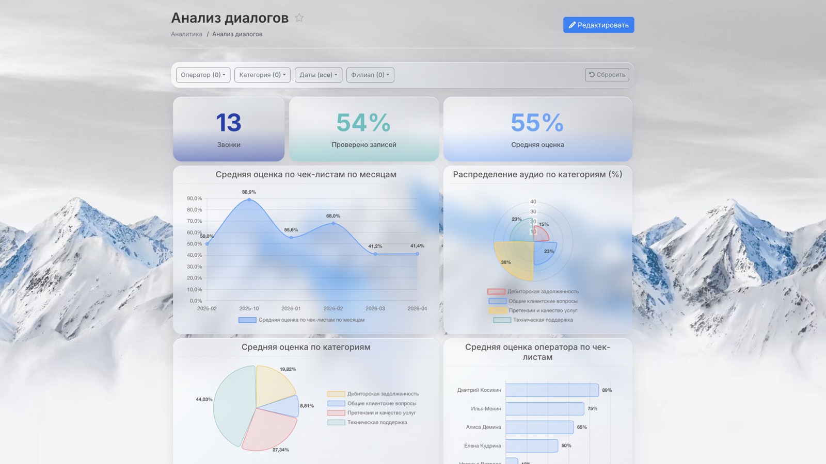Image resolution: width=826 pixels, height=464 pixels.
Task: Click the 8,81% blue pie slice
Action: click(x=284, y=407)
